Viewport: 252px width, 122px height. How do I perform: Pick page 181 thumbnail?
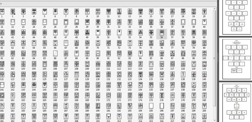click(x=2, y=106)
